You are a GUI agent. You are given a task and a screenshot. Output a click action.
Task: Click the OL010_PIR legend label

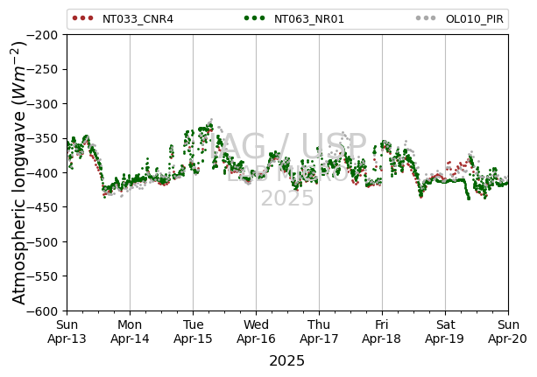474,19
